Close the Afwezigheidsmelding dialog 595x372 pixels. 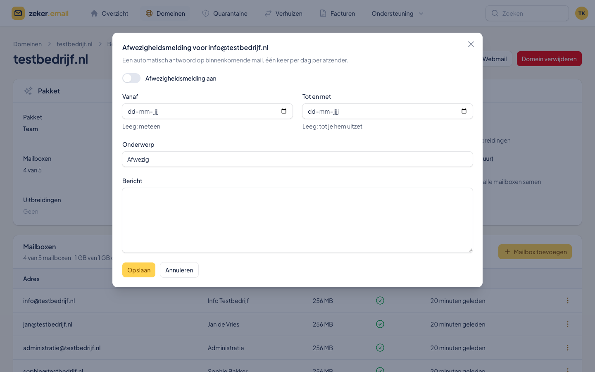471,44
